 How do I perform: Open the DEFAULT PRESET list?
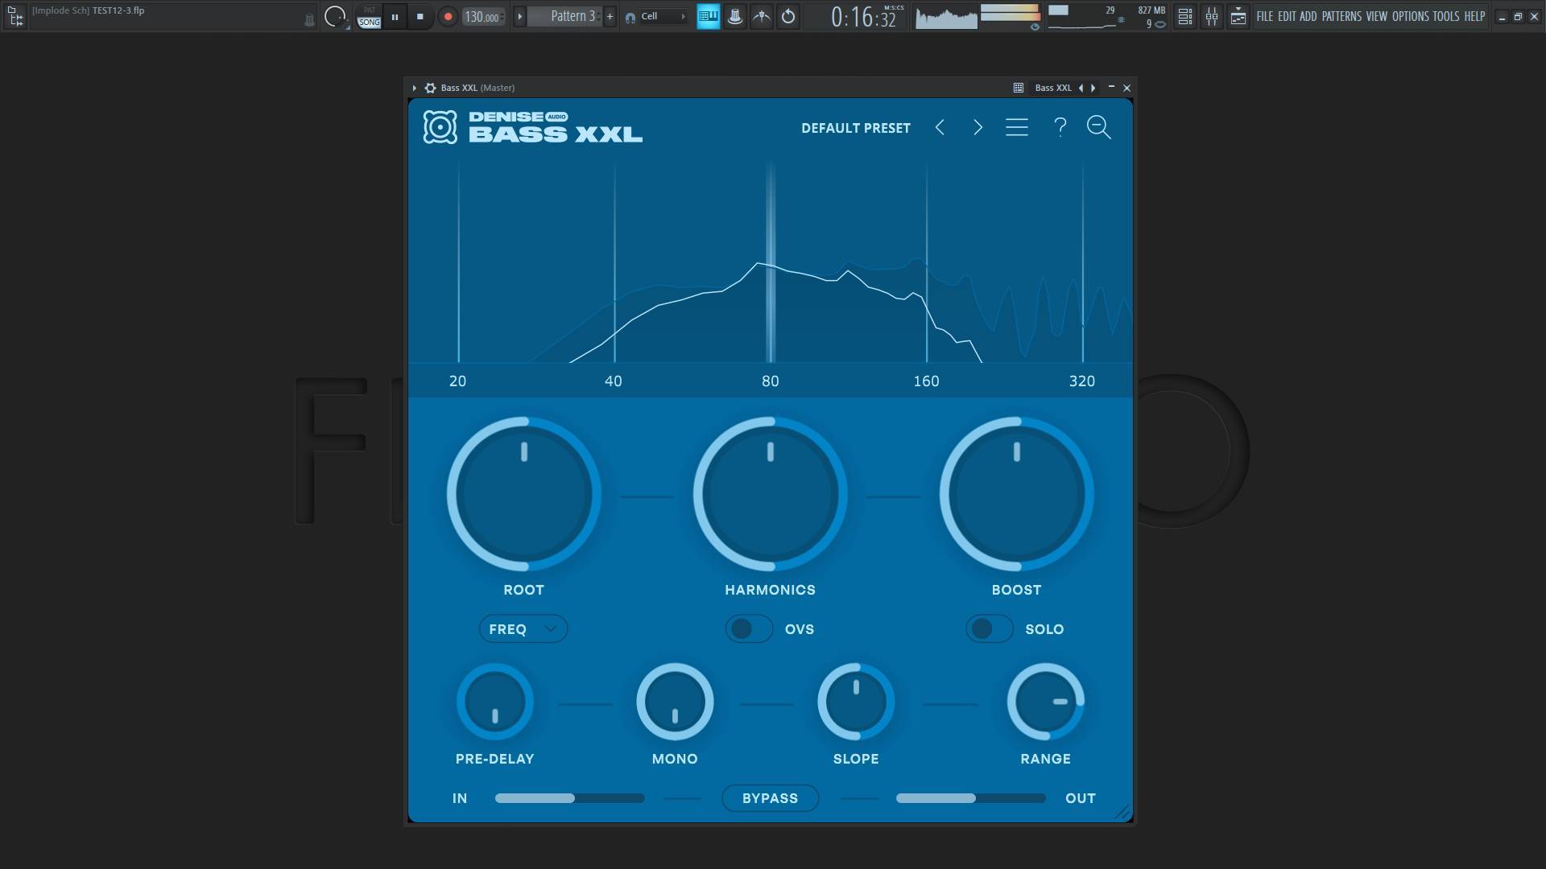856,128
